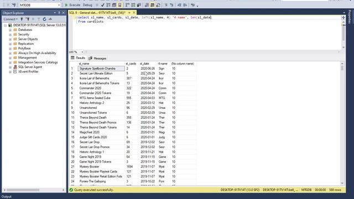Viewport: 354px width, 199px height.
Task: Click the editor split window handle
Action: [x=343, y=17]
